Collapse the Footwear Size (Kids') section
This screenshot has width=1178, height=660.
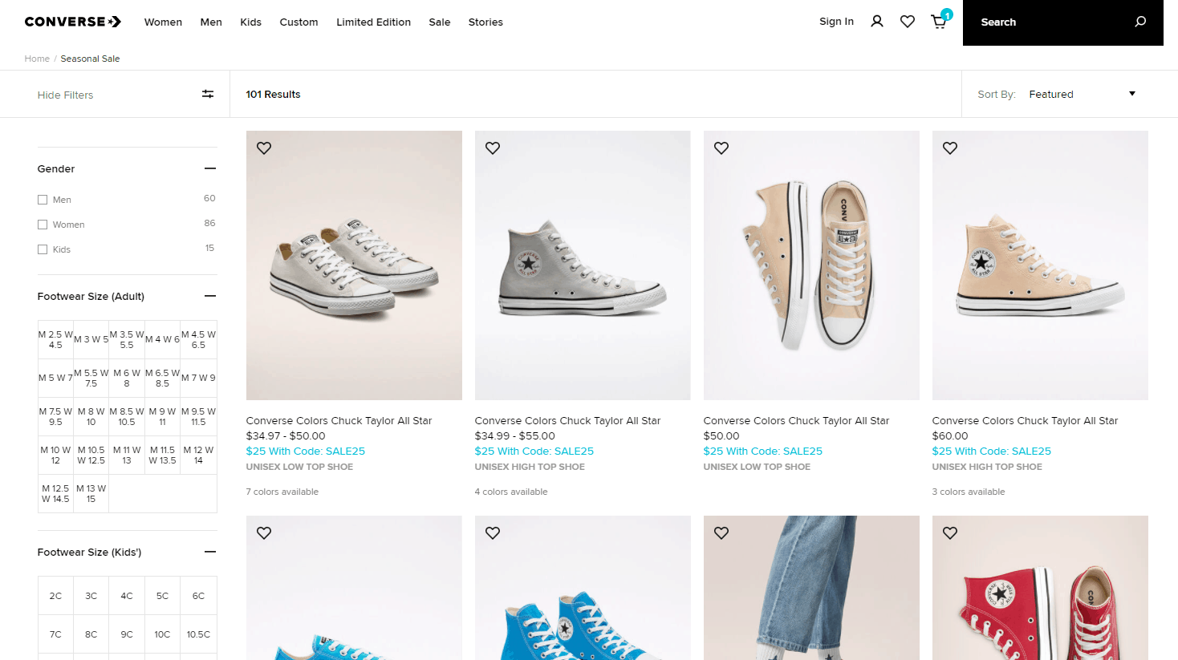pos(210,552)
